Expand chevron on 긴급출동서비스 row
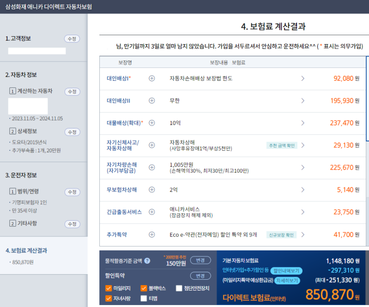This screenshot has width=369, height=307. click(x=303, y=212)
